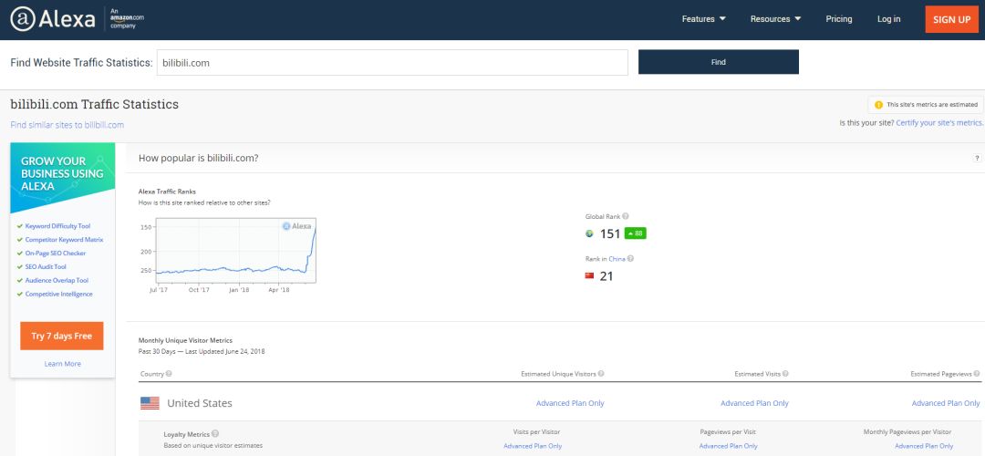Click help icon beside Estimated Unique Visitors
The width and height of the screenshot is (985, 456).
(x=601, y=374)
